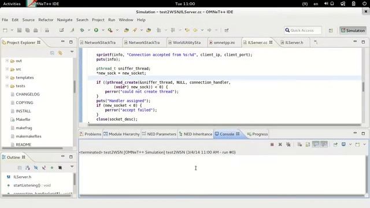Click the New file toolbar icon
Viewport: 370px width, 208px height.
click(x=5, y=30)
